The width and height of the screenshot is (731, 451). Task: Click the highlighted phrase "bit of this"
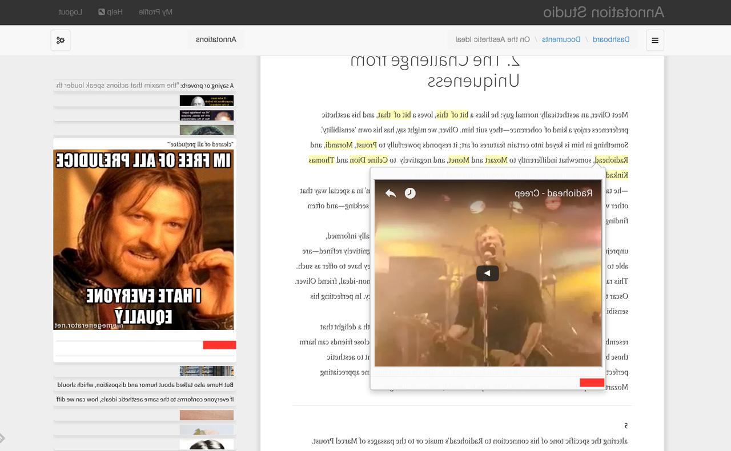click(452, 115)
